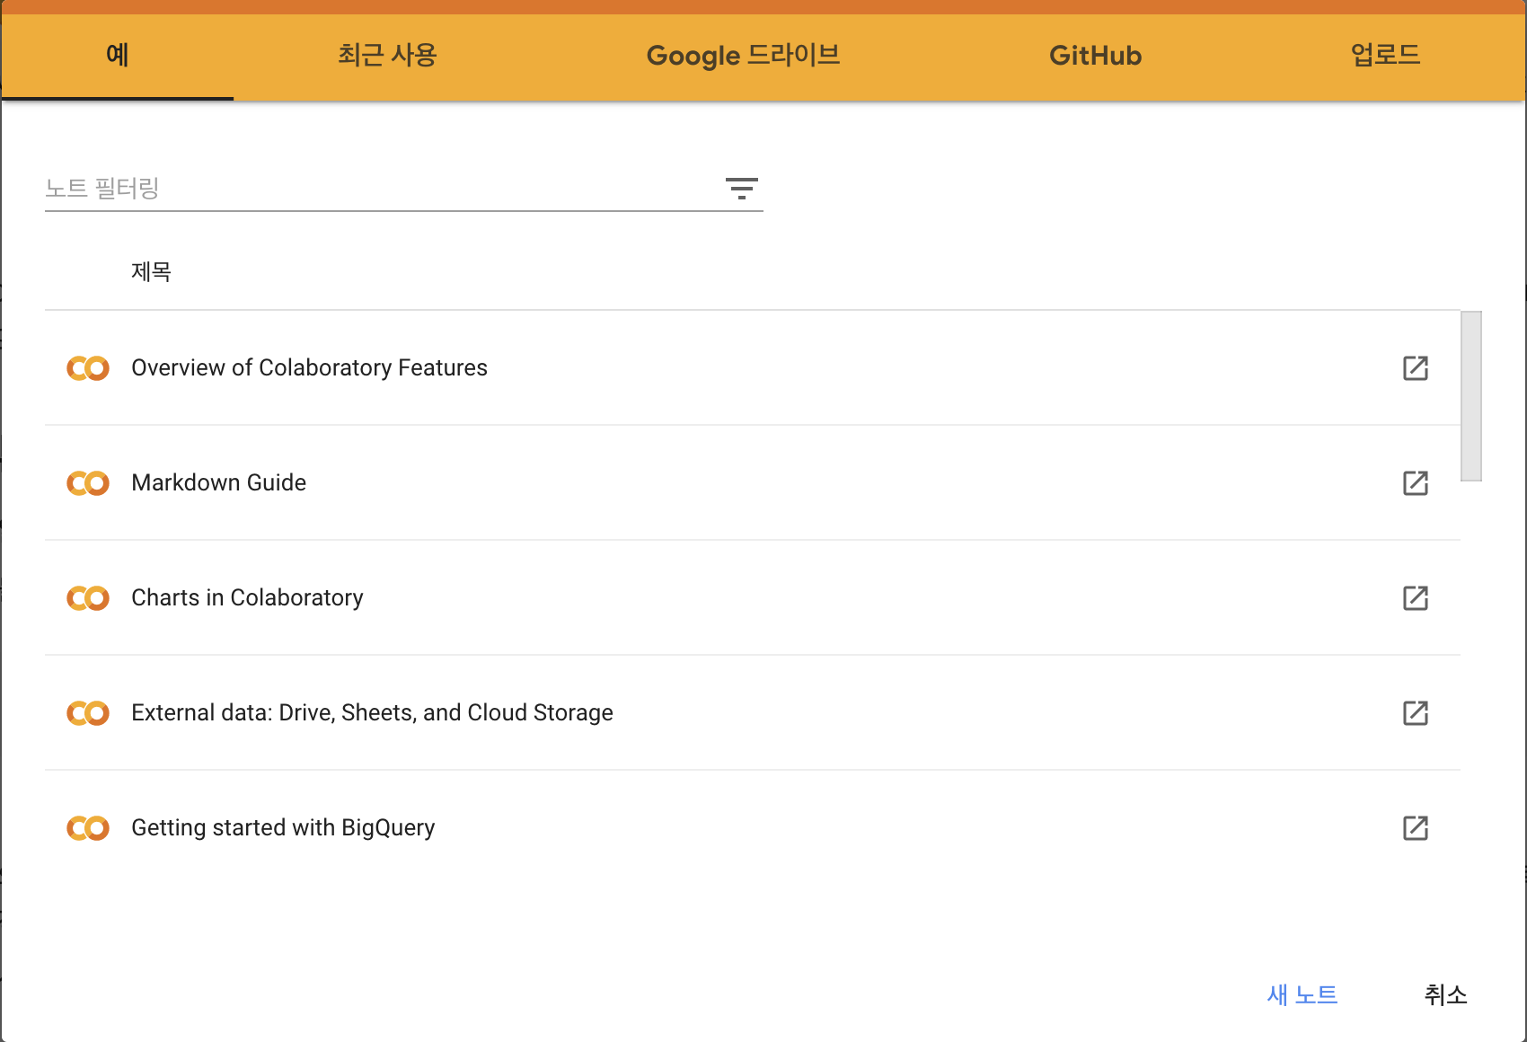Open Charts in Colaboratory in new tab icon
1527x1042 pixels.
pos(1416,597)
